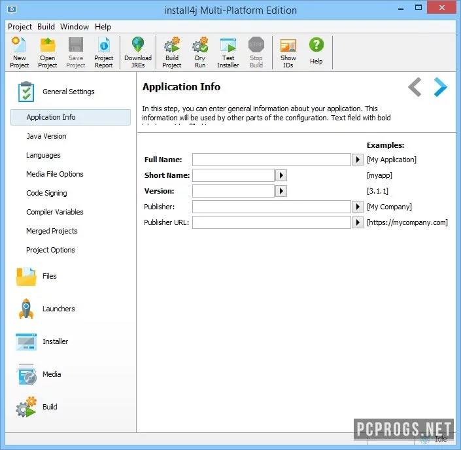Open the Help menu

pyautogui.click(x=103, y=27)
